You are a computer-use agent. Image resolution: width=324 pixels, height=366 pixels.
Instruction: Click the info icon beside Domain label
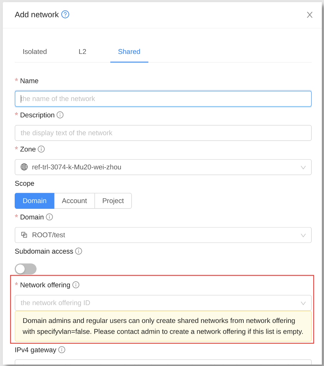click(x=49, y=217)
